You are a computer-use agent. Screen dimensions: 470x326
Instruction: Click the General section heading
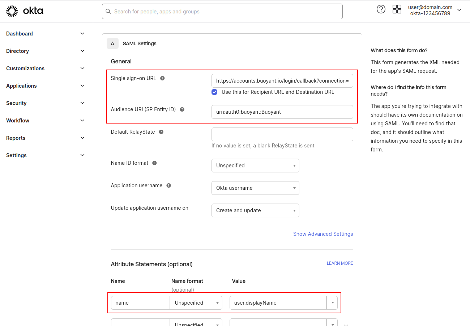pyautogui.click(x=121, y=62)
